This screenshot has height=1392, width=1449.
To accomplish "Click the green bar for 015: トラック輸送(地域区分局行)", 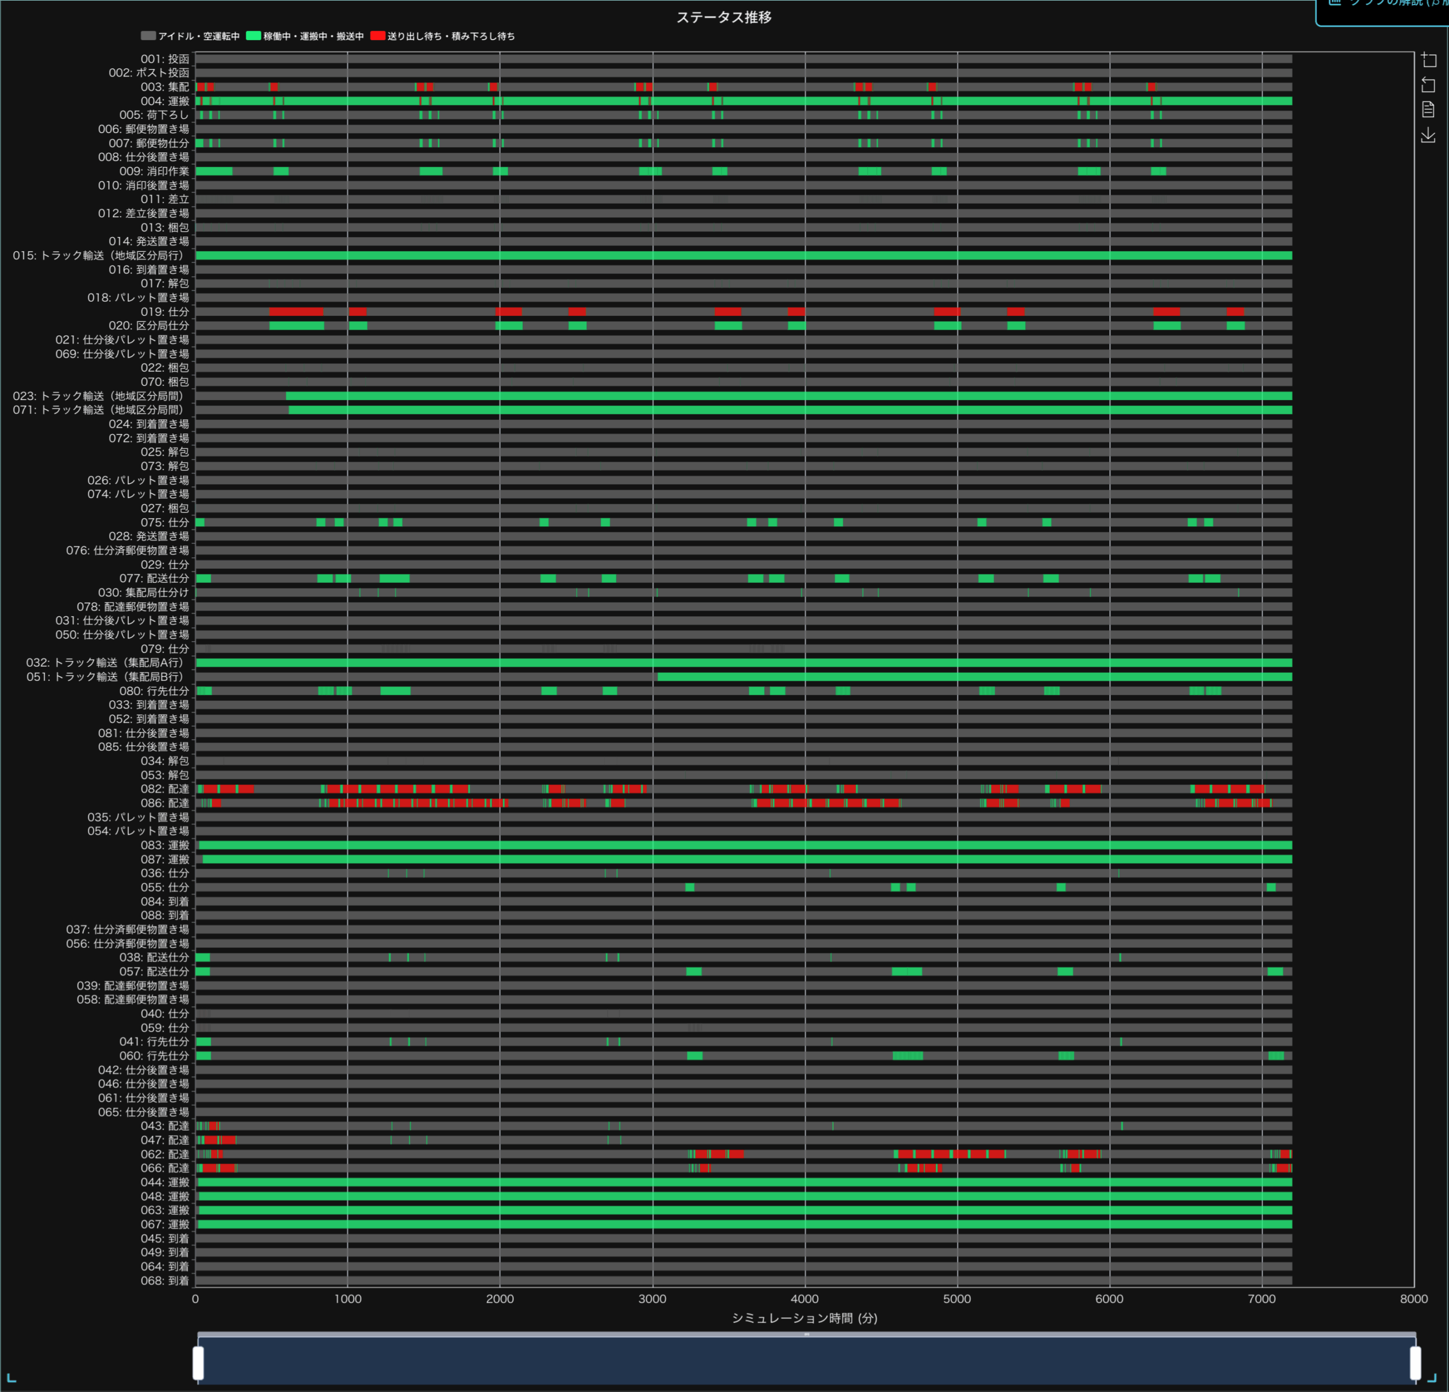I will coord(739,256).
